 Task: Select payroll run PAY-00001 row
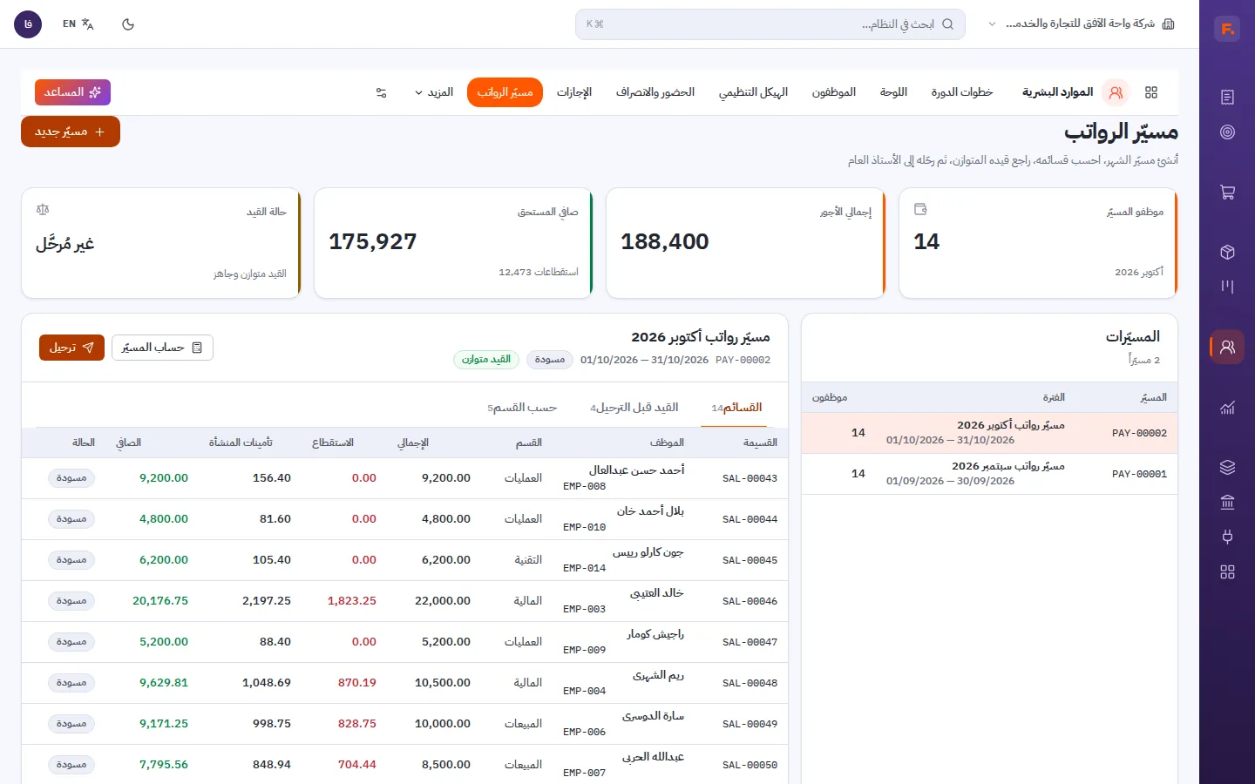(989, 474)
